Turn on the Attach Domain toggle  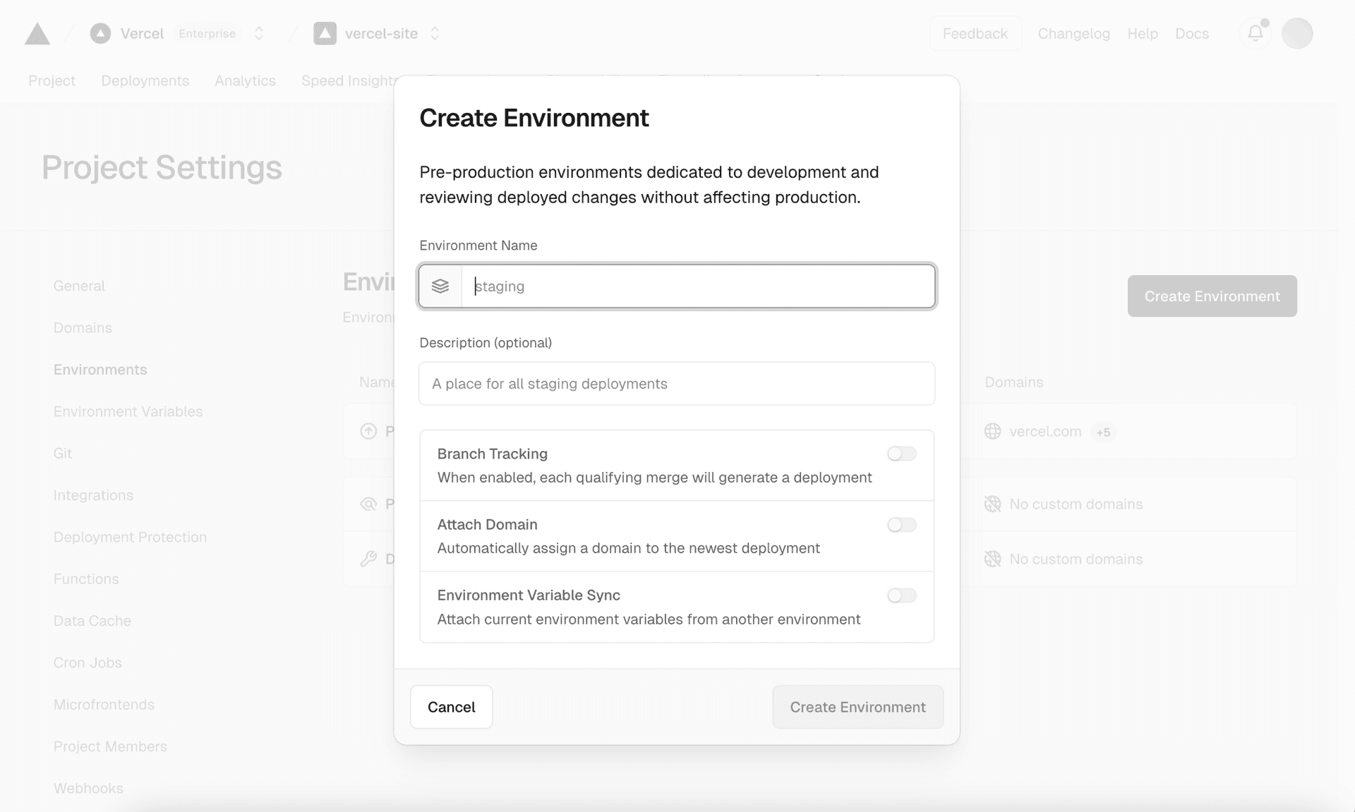click(901, 525)
